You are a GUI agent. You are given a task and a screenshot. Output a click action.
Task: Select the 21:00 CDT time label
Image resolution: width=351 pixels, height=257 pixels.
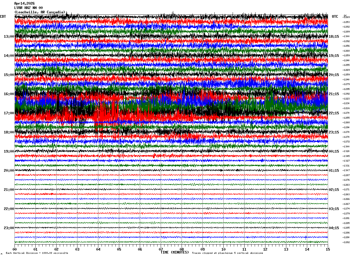point(9,190)
